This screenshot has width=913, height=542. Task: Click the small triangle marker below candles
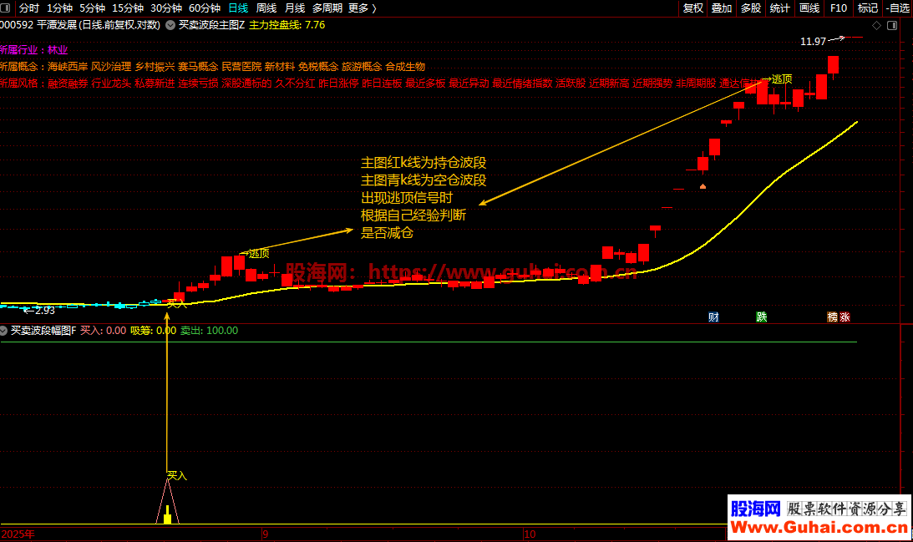pyautogui.click(x=703, y=185)
